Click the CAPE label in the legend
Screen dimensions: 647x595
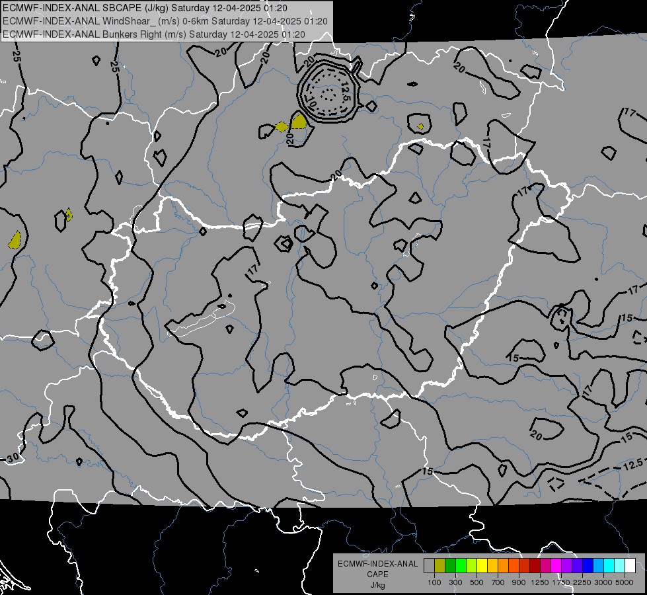coord(377,575)
